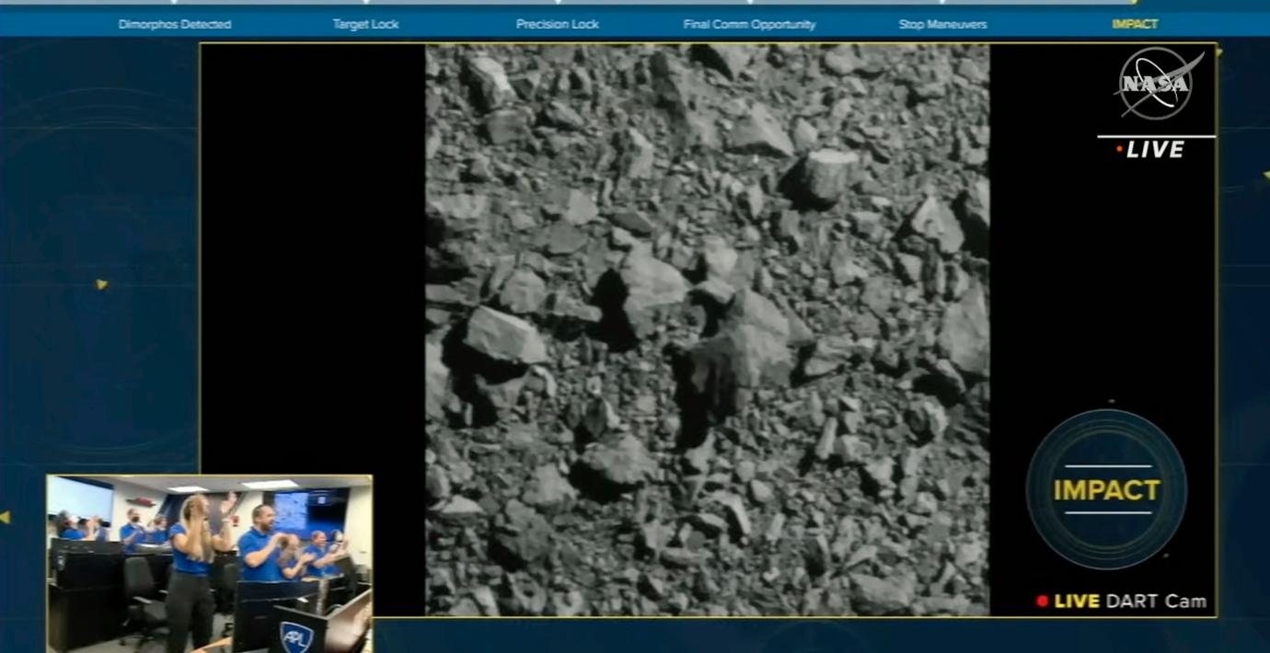
Task: Click the red live indicator dot
Action: click(x=1042, y=601)
